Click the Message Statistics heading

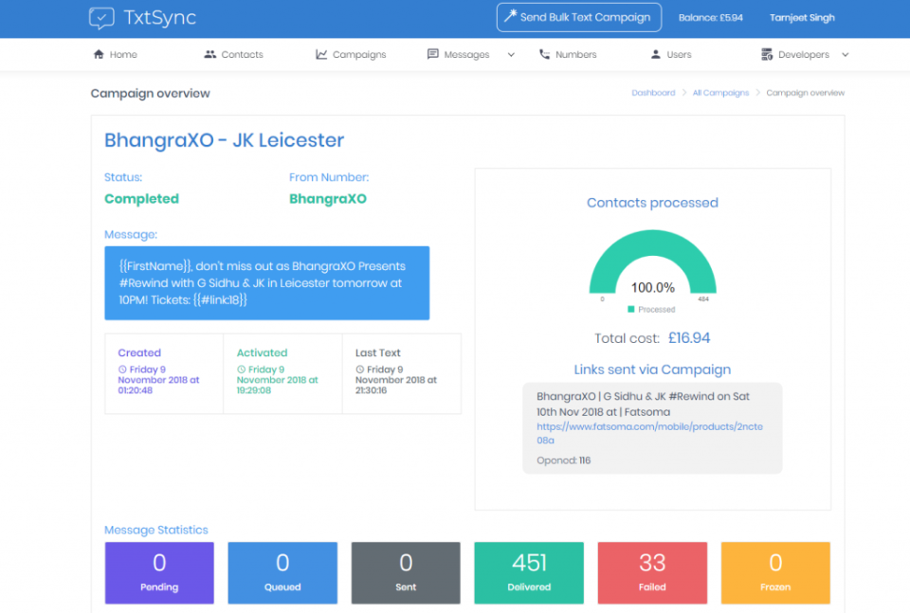pos(156,530)
